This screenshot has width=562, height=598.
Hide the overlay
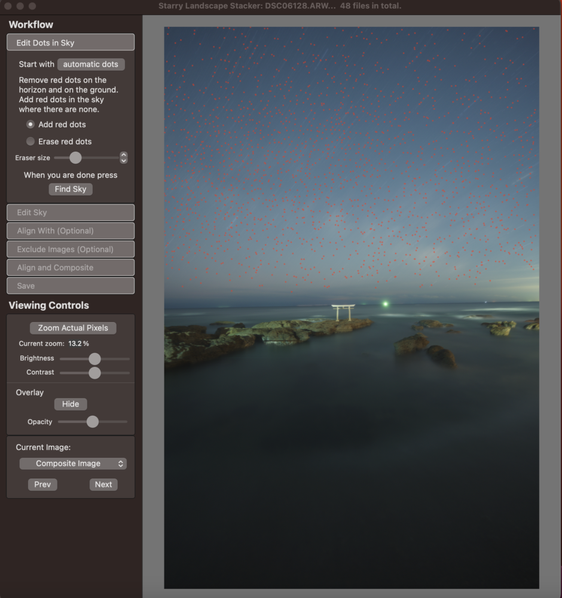pyautogui.click(x=70, y=404)
